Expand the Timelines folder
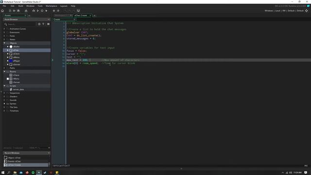 pyautogui.click(x=4, y=111)
